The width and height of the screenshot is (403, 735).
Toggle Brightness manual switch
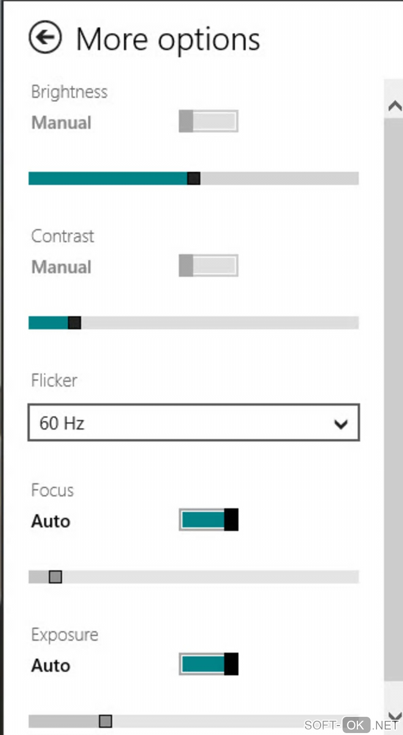[208, 121]
